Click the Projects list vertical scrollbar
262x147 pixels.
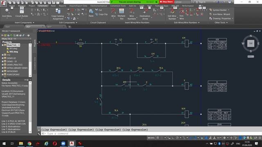[x=30, y=60]
